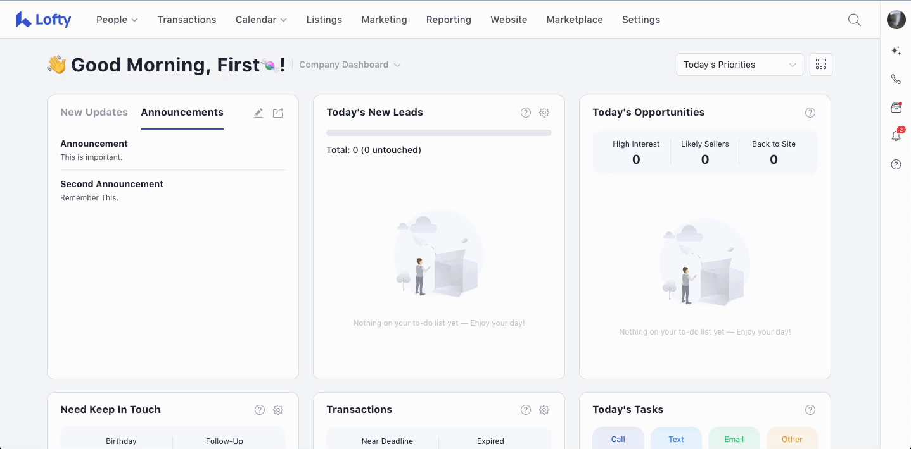Edit announcements with the pencil icon

click(258, 113)
